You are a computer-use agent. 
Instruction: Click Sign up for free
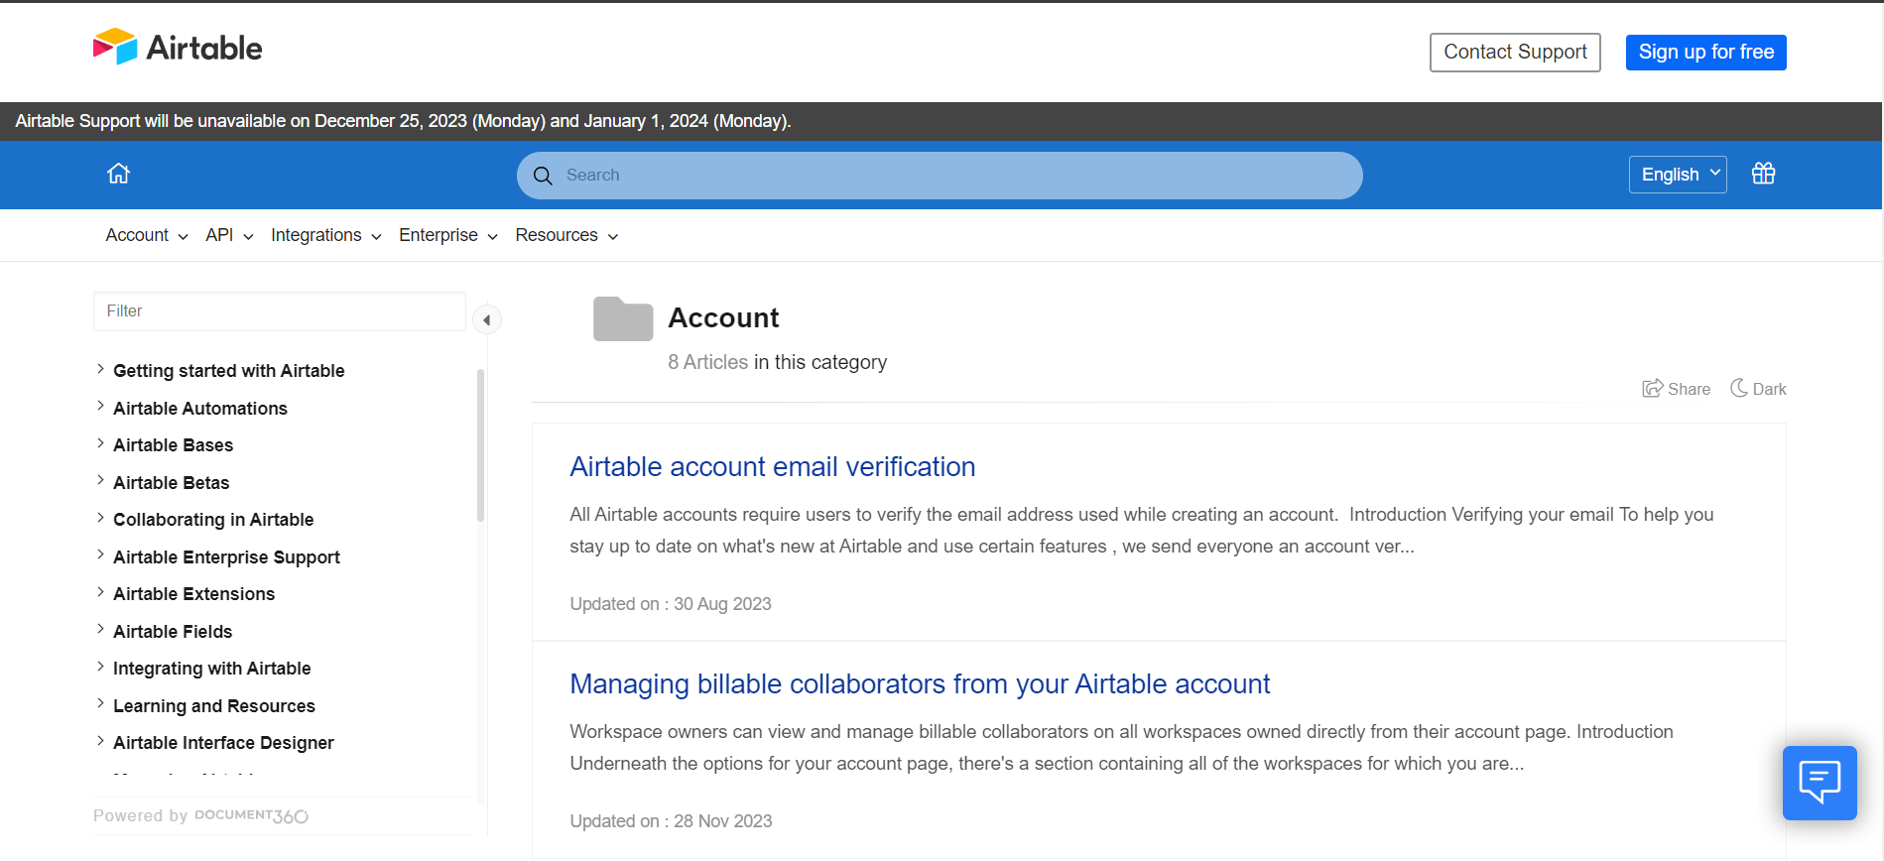coord(1706,53)
